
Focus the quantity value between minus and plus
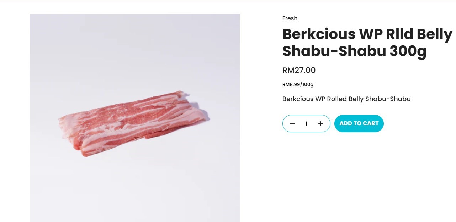pyautogui.click(x=306, y=123)
